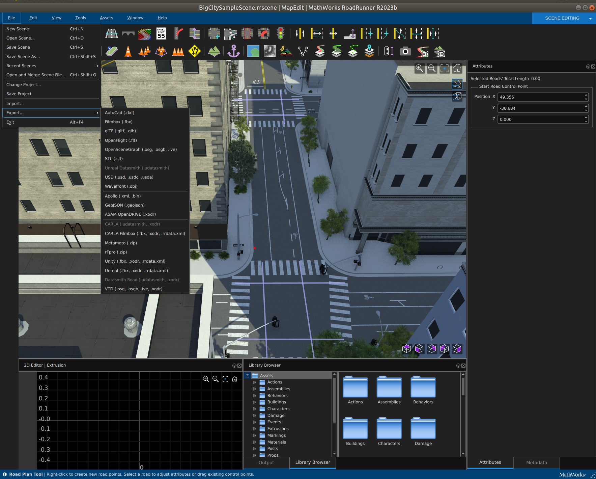Click the Position X input field
The height and width of the screenshot is (479, 596).
(541, 97)
